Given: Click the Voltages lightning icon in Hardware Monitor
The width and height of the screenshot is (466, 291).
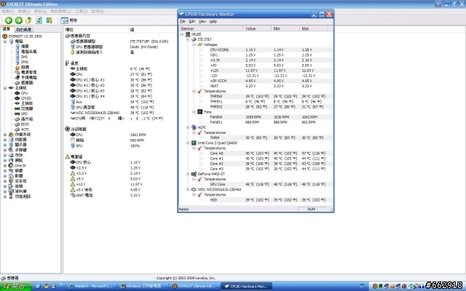Looking at the screenshot, I should pos(200,44).
